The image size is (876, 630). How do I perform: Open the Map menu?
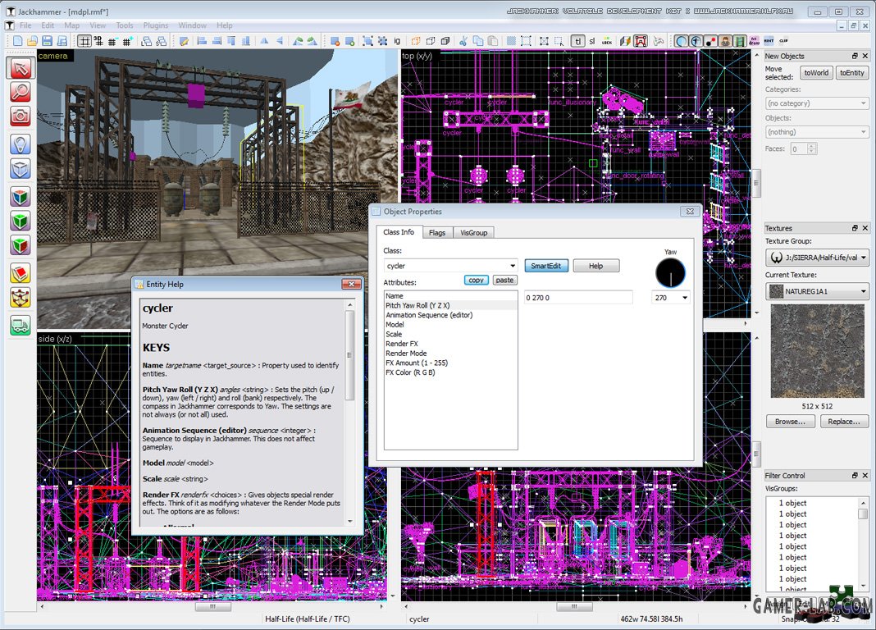[71, 25]
